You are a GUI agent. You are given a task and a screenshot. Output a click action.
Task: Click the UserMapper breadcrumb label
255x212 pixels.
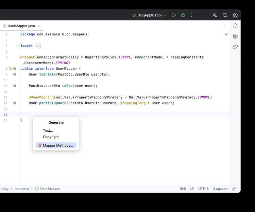[50, 189]
